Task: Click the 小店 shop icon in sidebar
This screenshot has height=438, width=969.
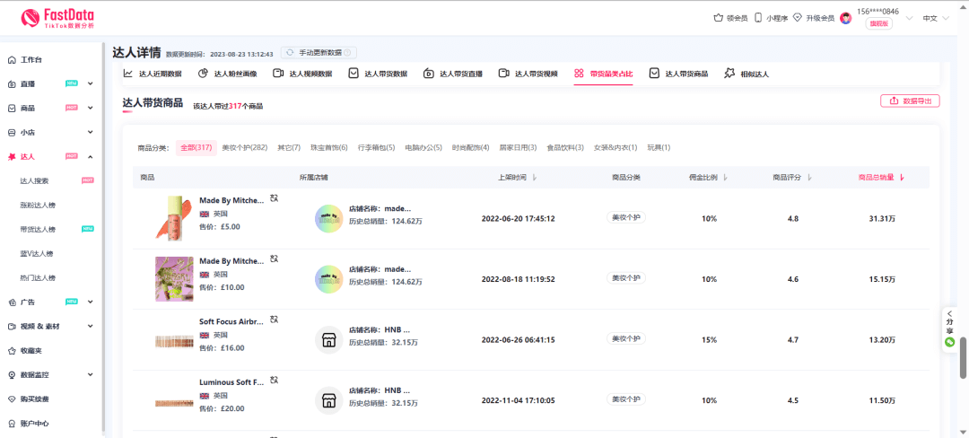Action: 11,132
